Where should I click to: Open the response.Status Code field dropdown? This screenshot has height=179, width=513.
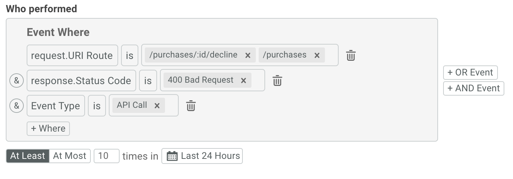coord(81,81)
